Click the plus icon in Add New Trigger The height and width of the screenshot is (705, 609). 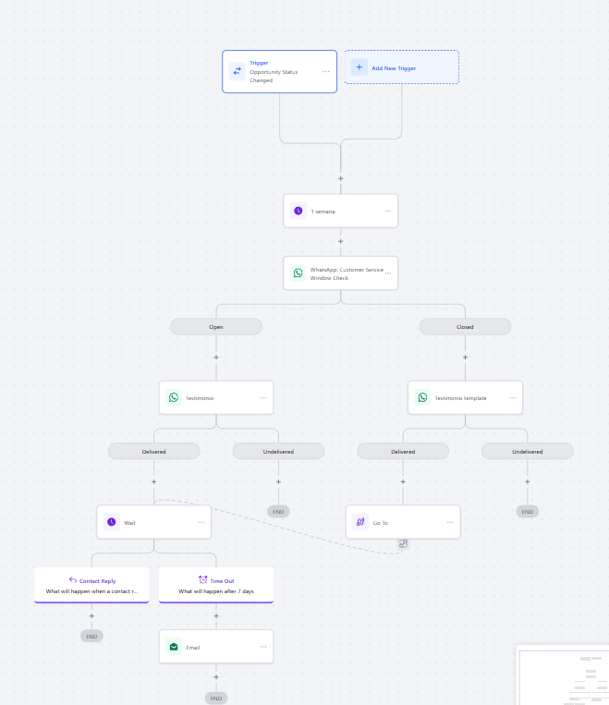[359, 67]
